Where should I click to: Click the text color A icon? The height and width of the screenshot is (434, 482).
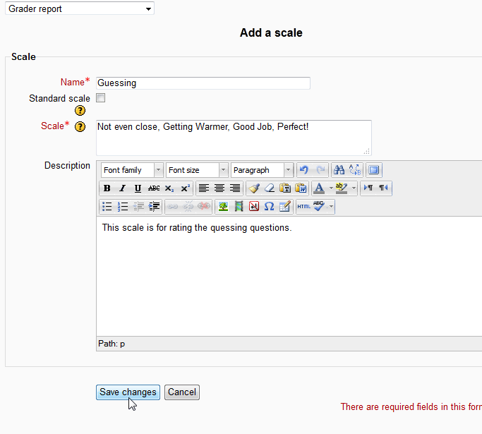coord(319,188)
